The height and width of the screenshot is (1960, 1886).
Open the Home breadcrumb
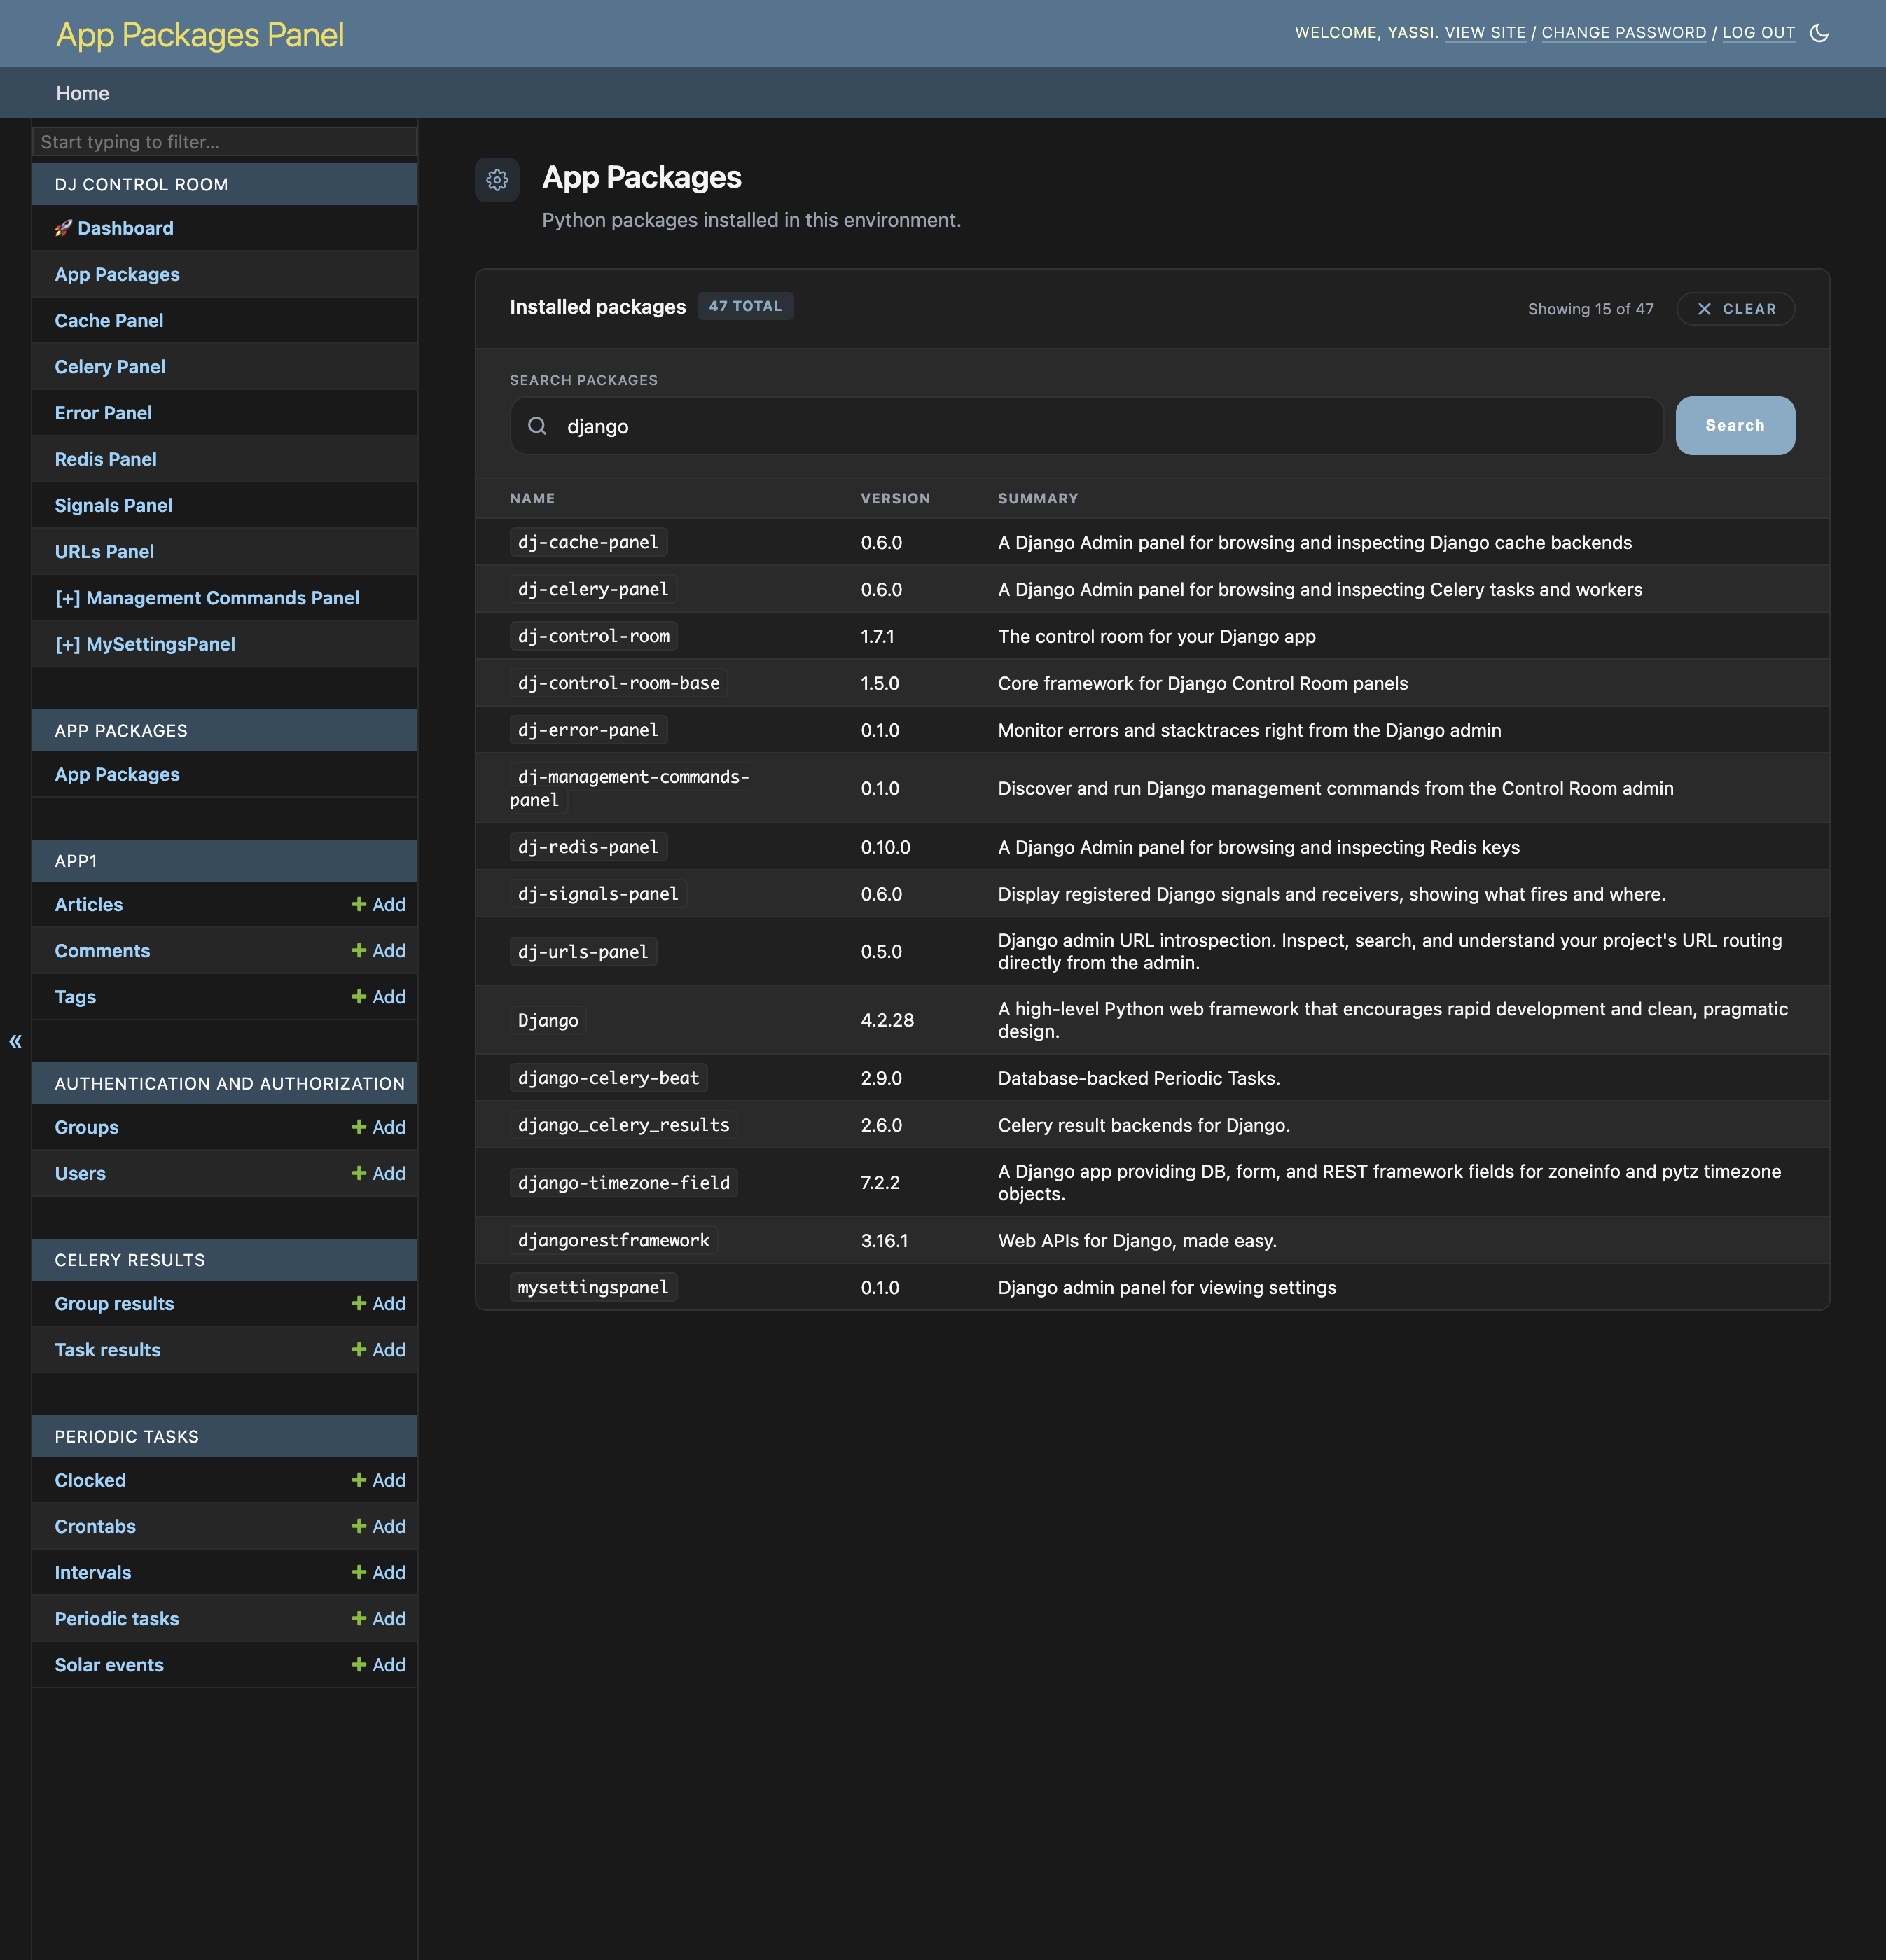point(83,93)
